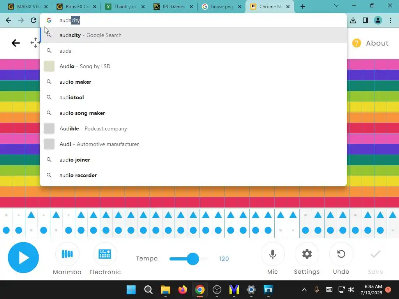Launch Firefox from the taskbar
This screenshot has height=299, width=399.
[183, 290]
